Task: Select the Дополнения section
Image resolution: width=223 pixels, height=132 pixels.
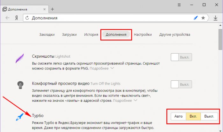Action: [116, 35]
